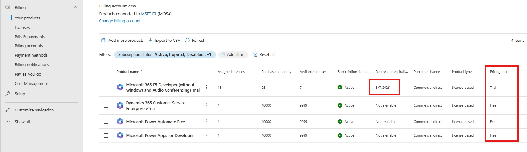Click Add filter button
The height and width of the screenshot is (152, 527).
point(233,55)
